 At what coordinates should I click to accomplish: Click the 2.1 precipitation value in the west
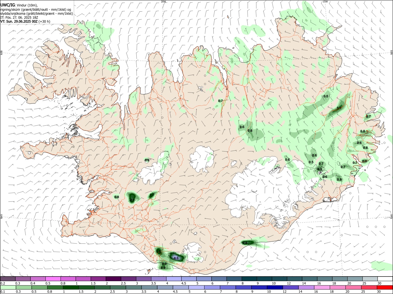point(132,200)
